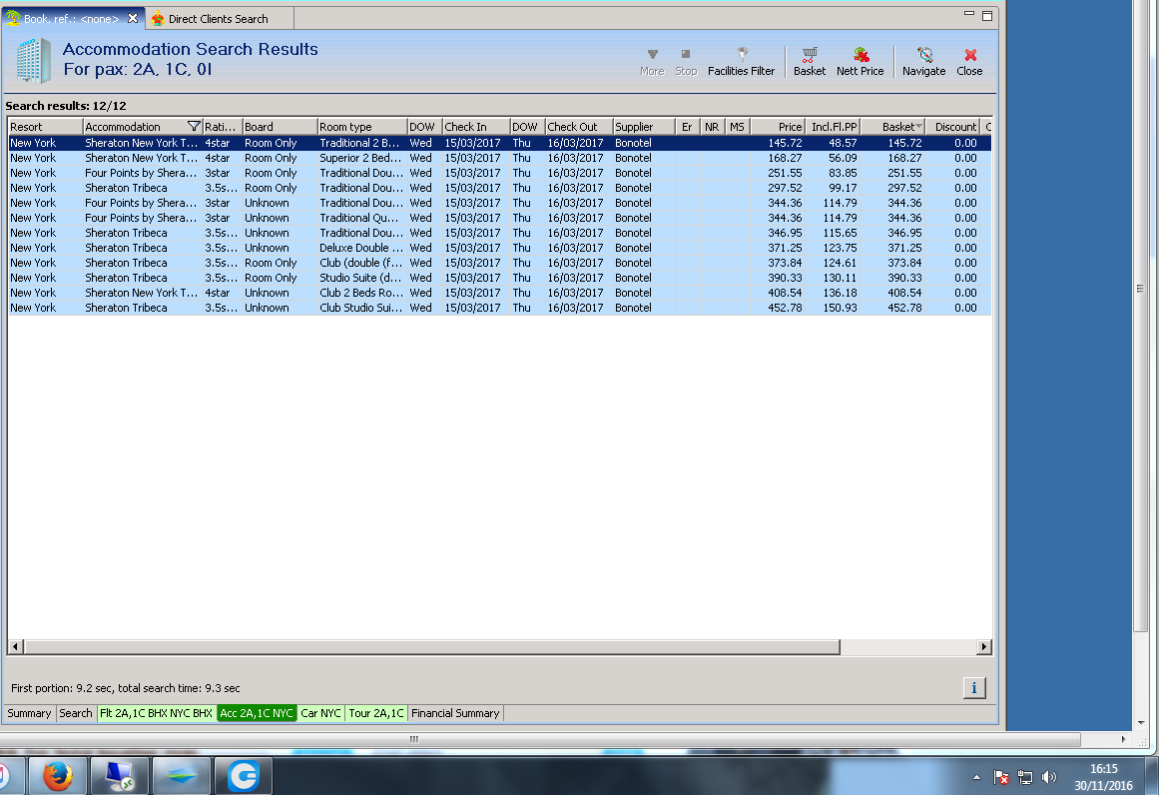Sort results by Price column header
The height and width of the screenshot is (795, 1159).
point(779,127)
